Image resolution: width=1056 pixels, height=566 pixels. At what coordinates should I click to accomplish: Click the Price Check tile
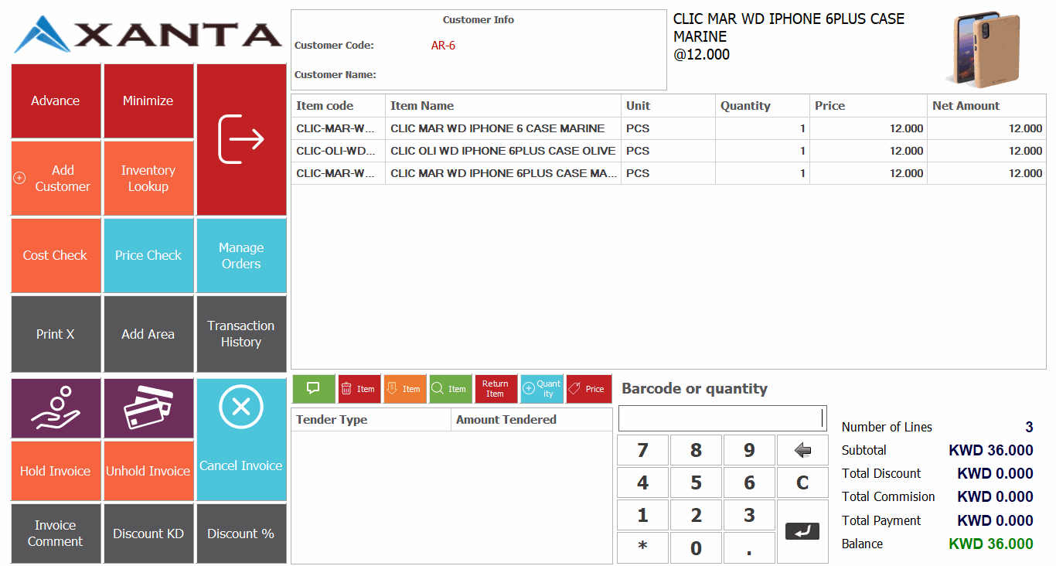[x=148, y=256]
